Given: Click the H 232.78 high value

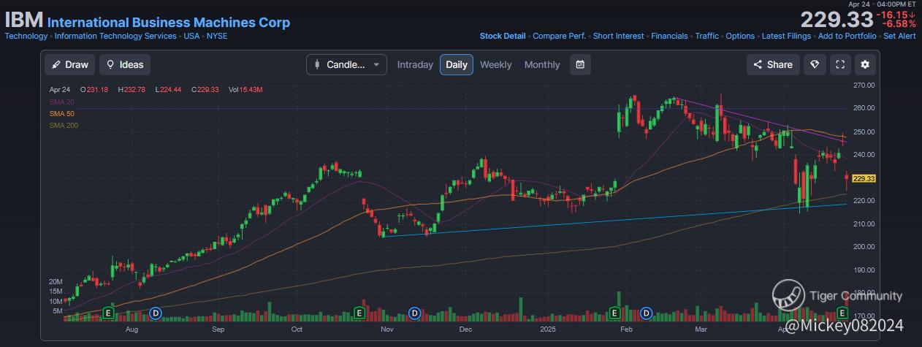Looking at the screenshot, I should tap(132, 89).
